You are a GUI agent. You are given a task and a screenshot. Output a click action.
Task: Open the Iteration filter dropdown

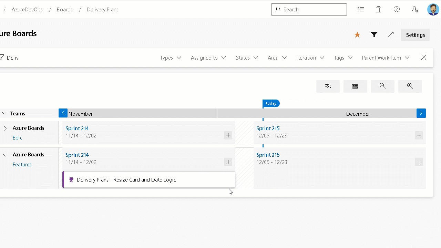click(310, 58)
